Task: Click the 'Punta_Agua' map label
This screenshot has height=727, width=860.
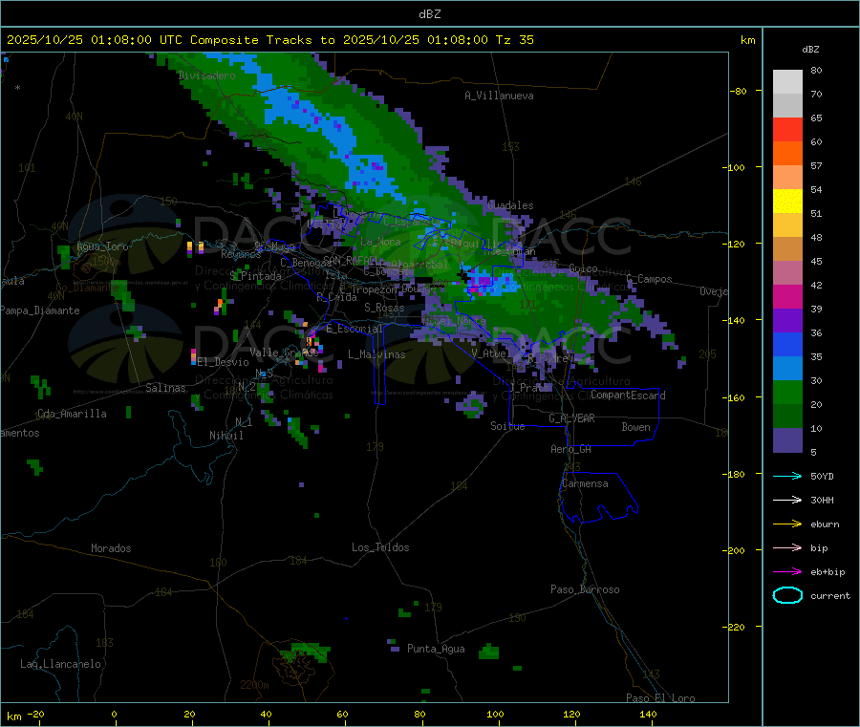Action: (436, 649)
